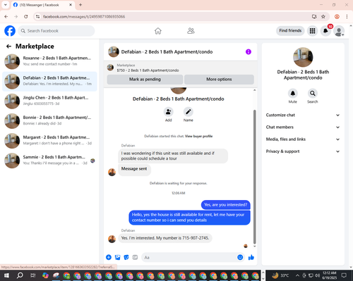Open the account profile avatar menu
Screen dimensions: 353x281
click(x=339, y=31)
